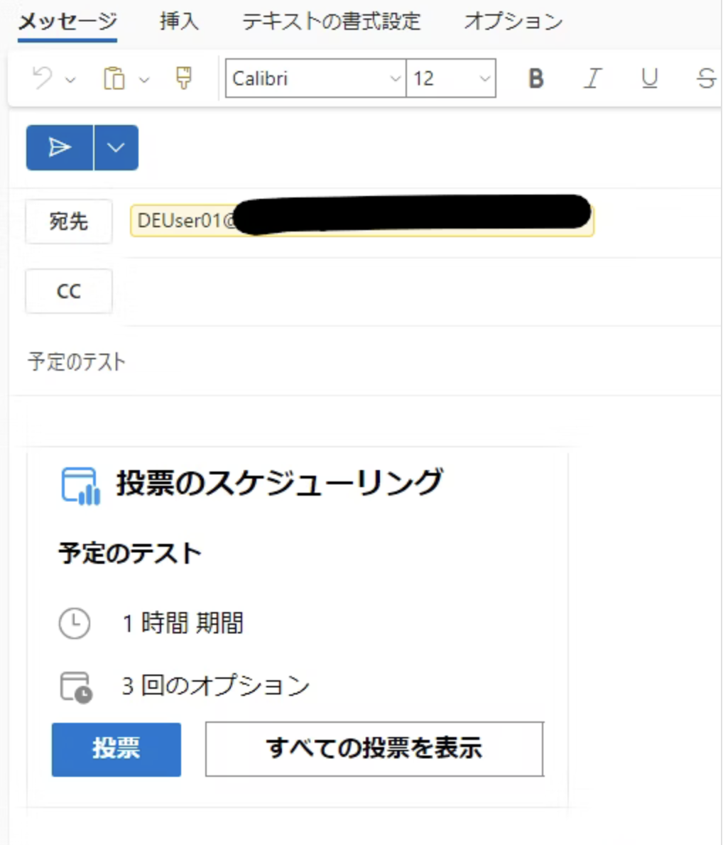Open the テキストの書式設定 tab
This screenshot has width=723, height=845.
(x=331, y=21)
